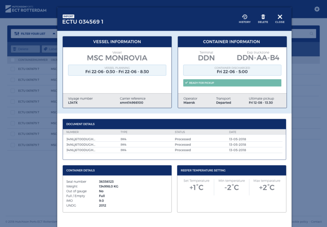Open settings via the gear icon
The image size is (327, 227).
click(317, 9)
